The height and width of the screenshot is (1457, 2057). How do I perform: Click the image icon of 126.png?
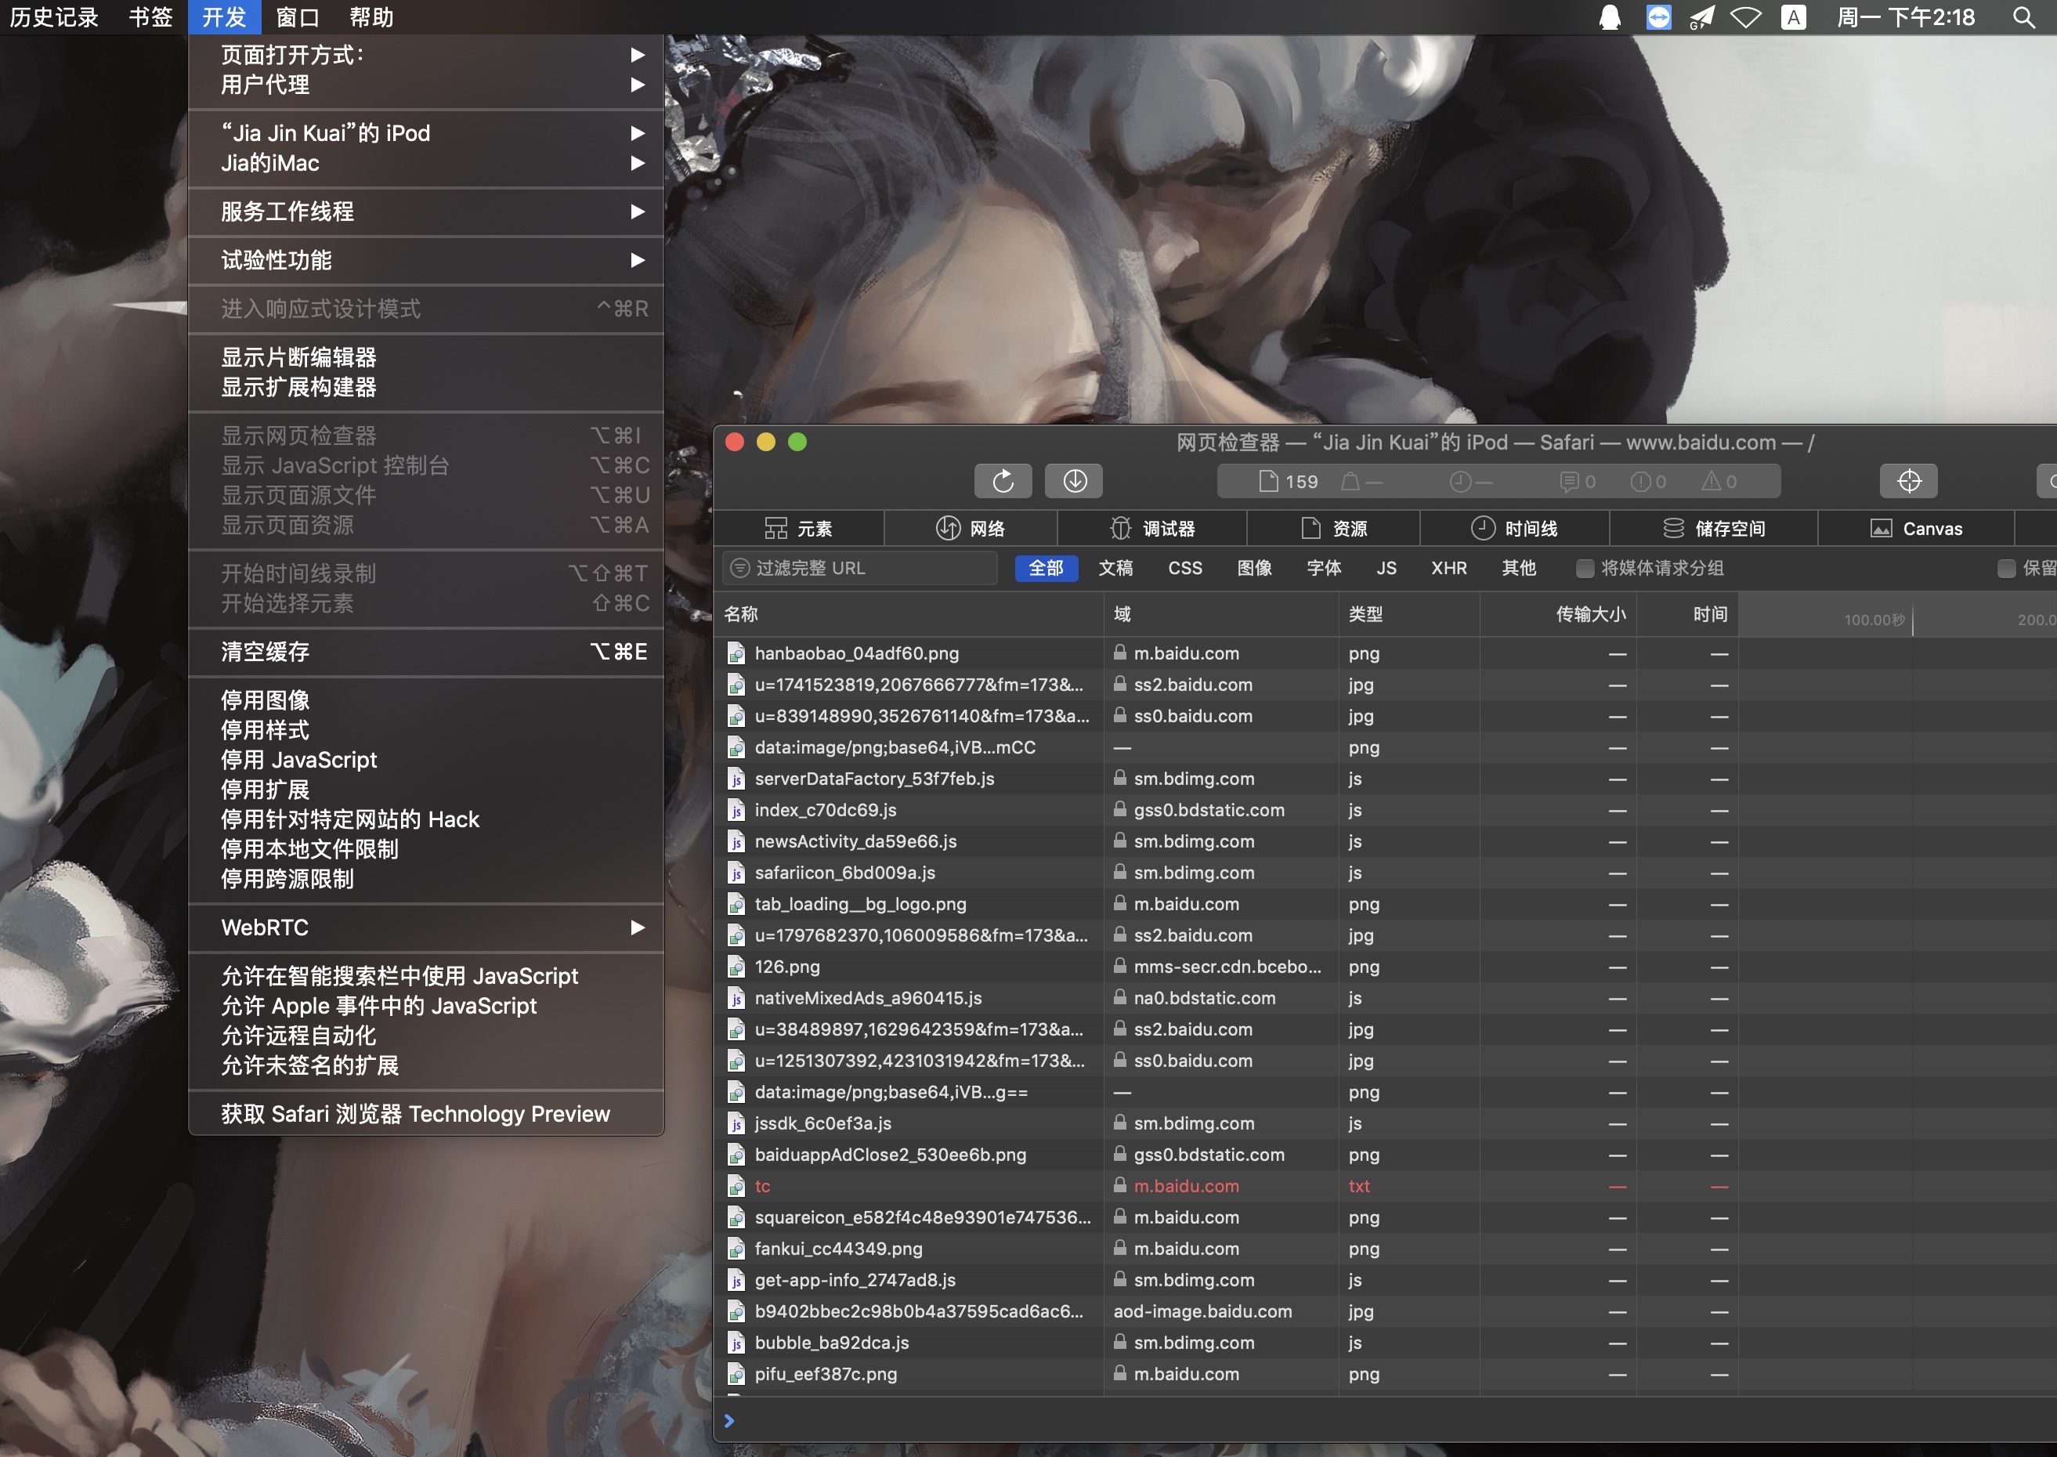click(736, 967)
